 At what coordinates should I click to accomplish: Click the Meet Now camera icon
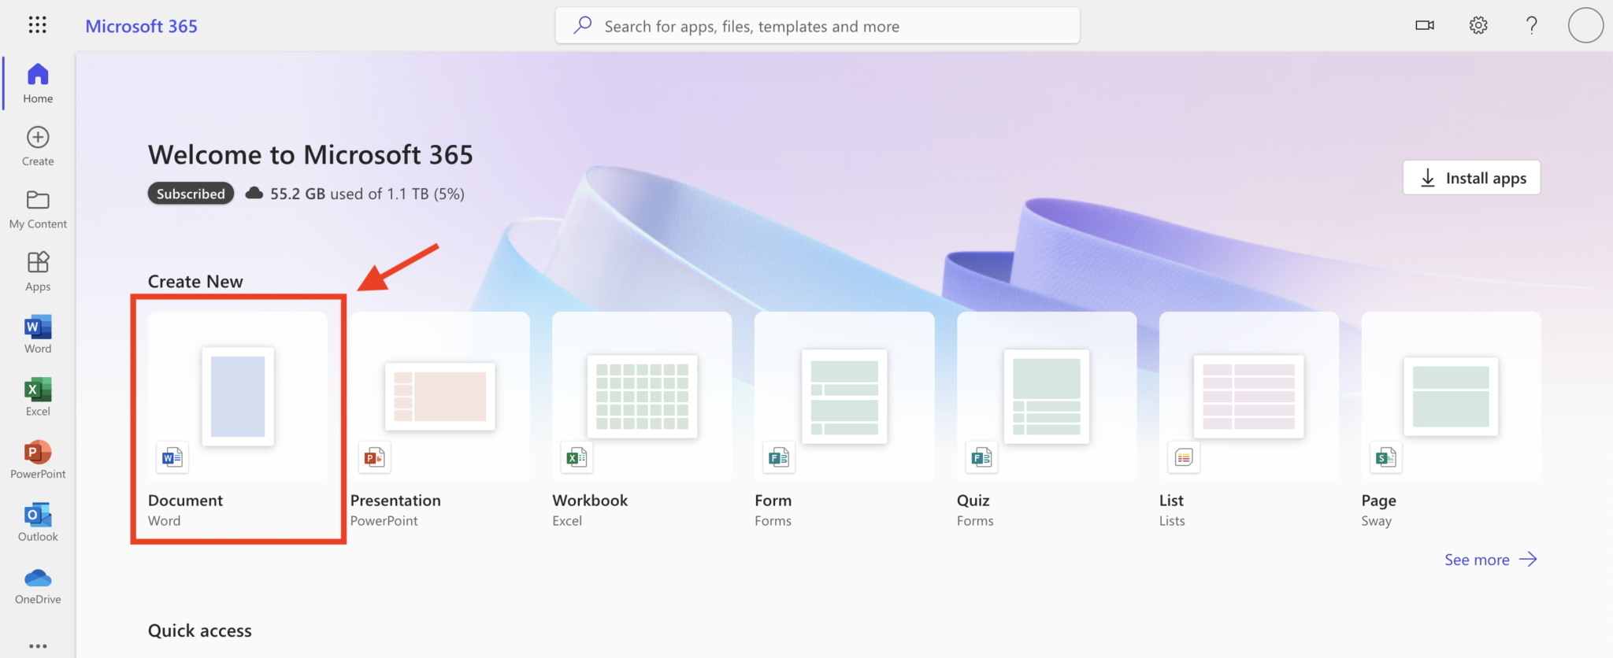point(1425,25)
